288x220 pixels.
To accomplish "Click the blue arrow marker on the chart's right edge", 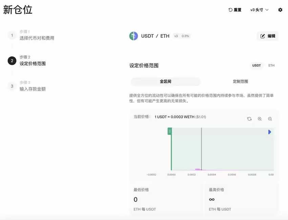I will (269, 132).
